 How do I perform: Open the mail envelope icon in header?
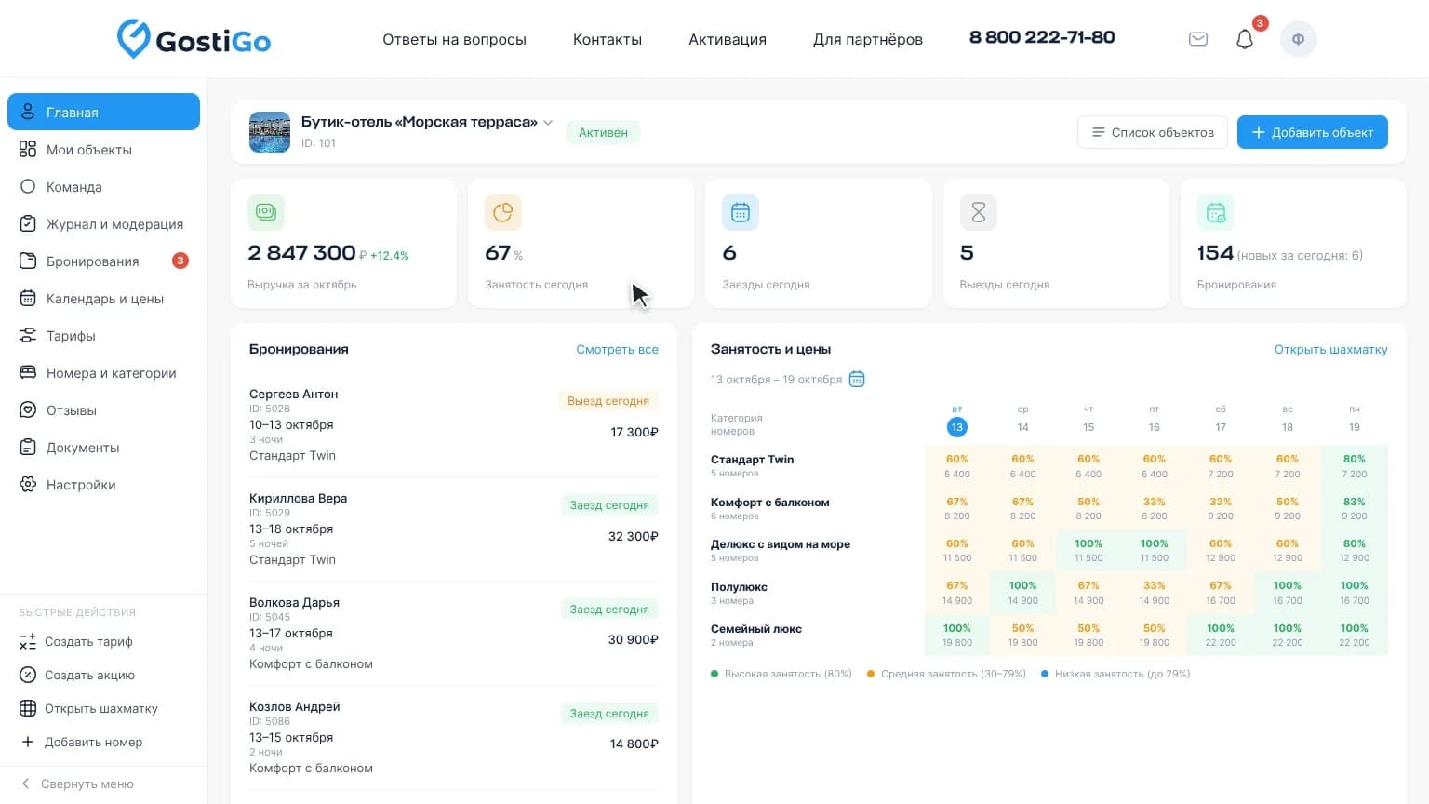click(x=1198, y=39)
